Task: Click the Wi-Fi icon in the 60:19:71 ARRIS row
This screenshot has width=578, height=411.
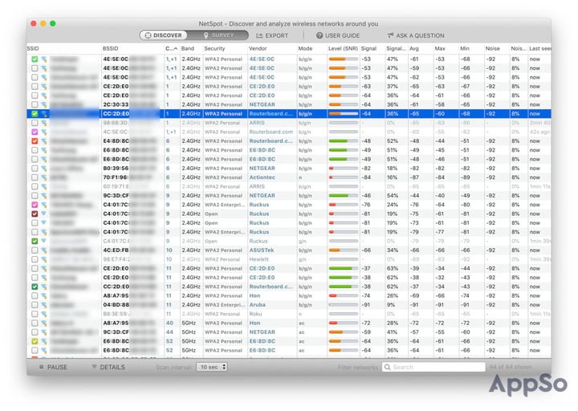Action: pos(44,186)
